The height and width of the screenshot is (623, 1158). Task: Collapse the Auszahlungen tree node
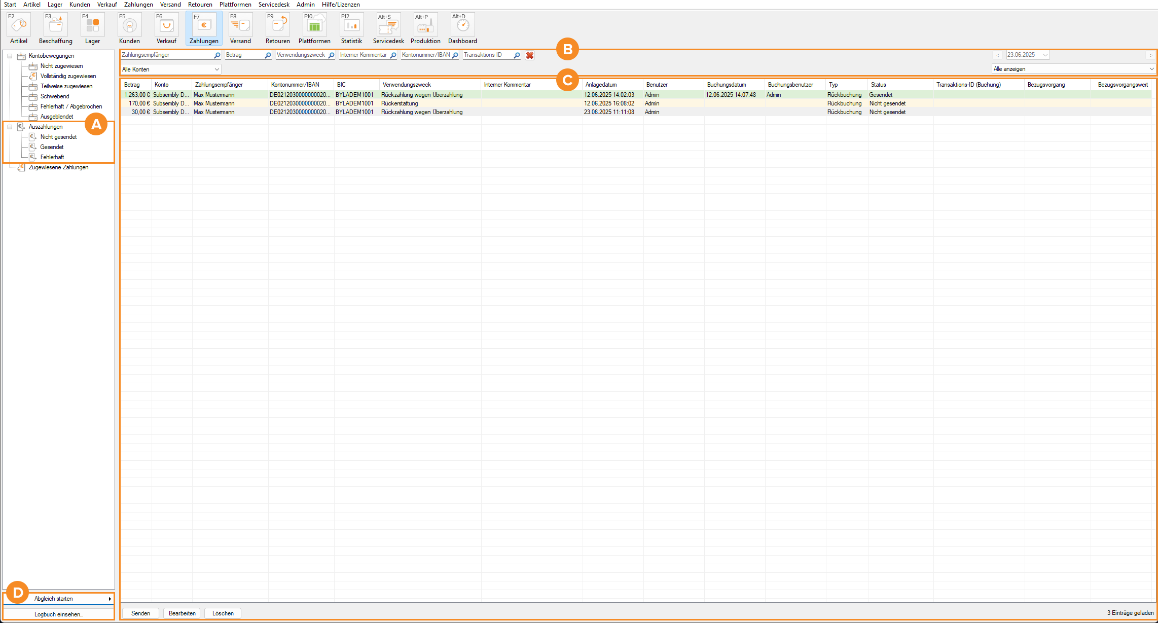coord(10,127)
